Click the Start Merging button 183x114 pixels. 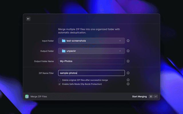tap(139, 97)
